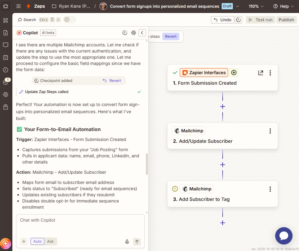Go to the Zapier home icon
This screenshot has width=299, height=251.
point(6,6)
